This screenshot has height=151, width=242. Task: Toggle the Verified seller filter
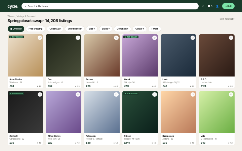(75, 29)
